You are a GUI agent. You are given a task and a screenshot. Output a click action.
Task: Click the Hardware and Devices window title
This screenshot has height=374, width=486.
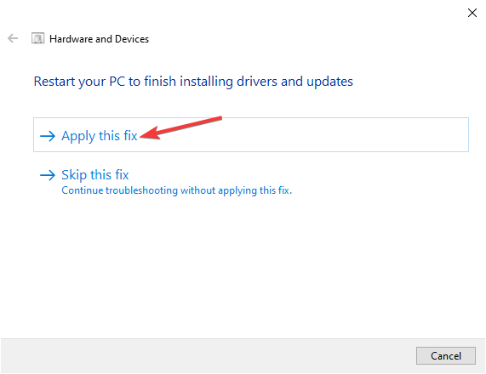click(x=100, y=39)
